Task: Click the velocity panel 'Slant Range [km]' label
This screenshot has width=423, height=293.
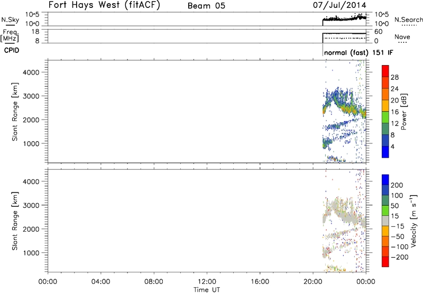Action: click(x=15, y=221)
